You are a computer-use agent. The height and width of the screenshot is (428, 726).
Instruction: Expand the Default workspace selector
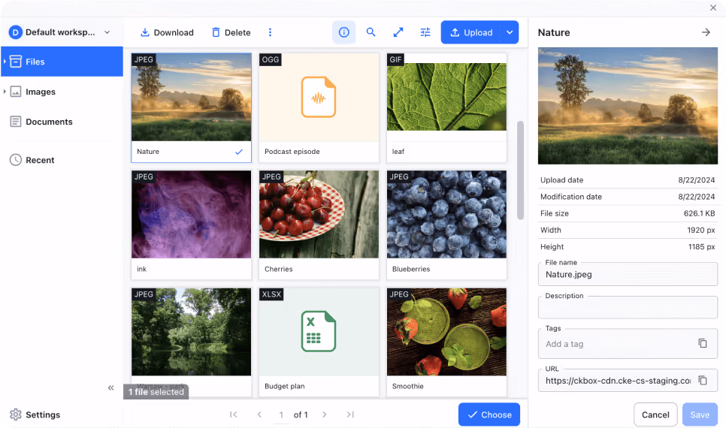[107, 32]
